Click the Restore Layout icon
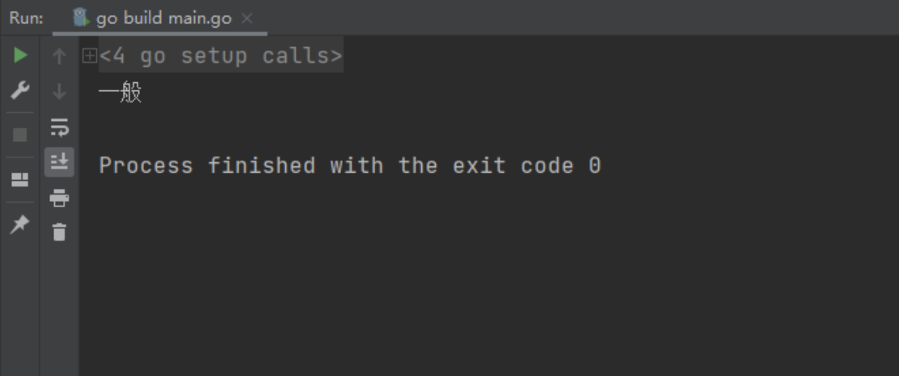899x376 pixels. (x=20, y=180)
